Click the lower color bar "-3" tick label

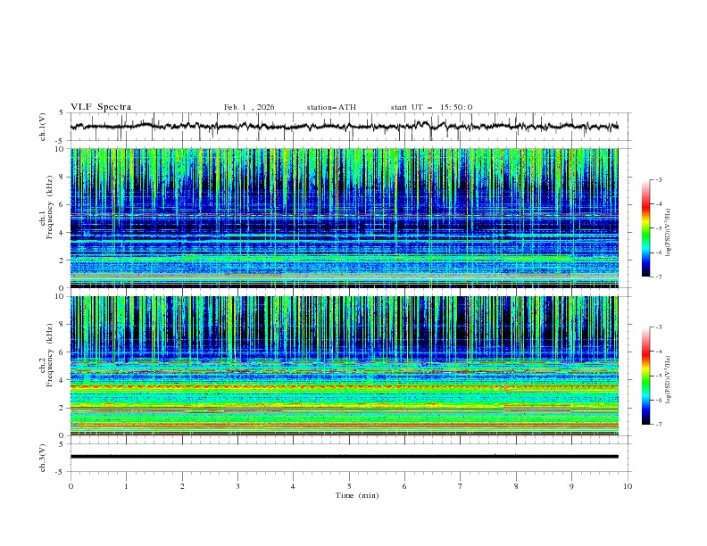(x=659, y=327)
